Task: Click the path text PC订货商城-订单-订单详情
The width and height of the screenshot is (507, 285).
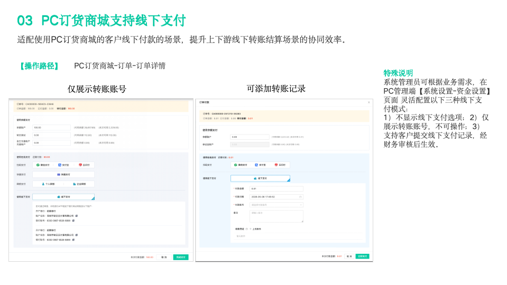Action: 120,66
